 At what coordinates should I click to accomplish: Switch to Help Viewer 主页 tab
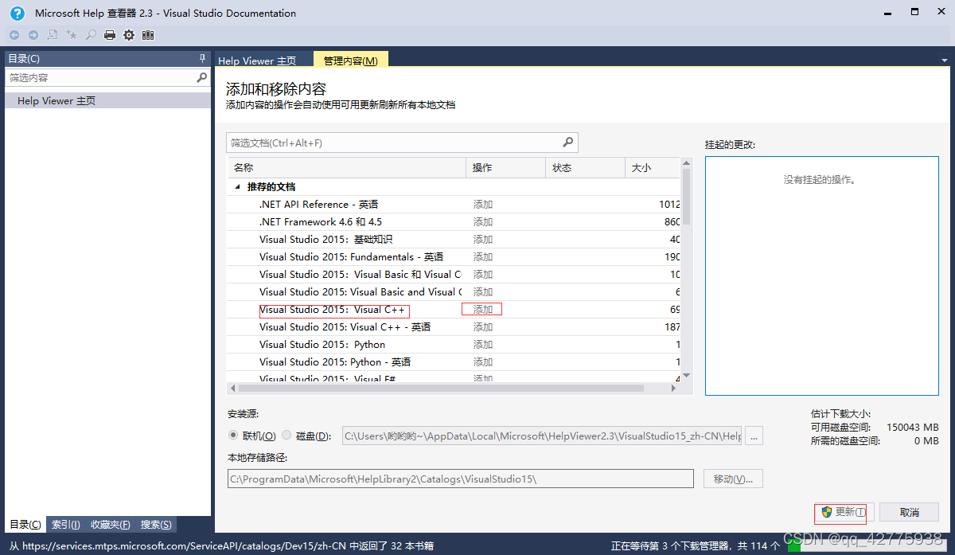257,61
